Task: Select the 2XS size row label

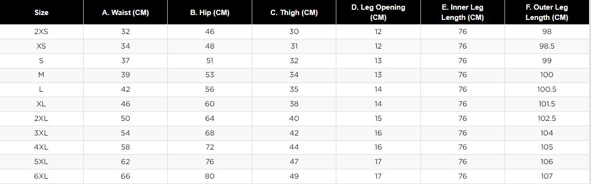Action: (x=41, y=32)
